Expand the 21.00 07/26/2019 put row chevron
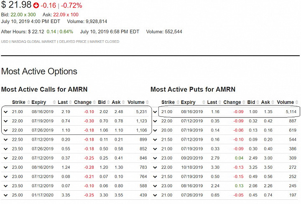This screenshot has width=301, height=204. pyautogui.click(x=155, y=195)
